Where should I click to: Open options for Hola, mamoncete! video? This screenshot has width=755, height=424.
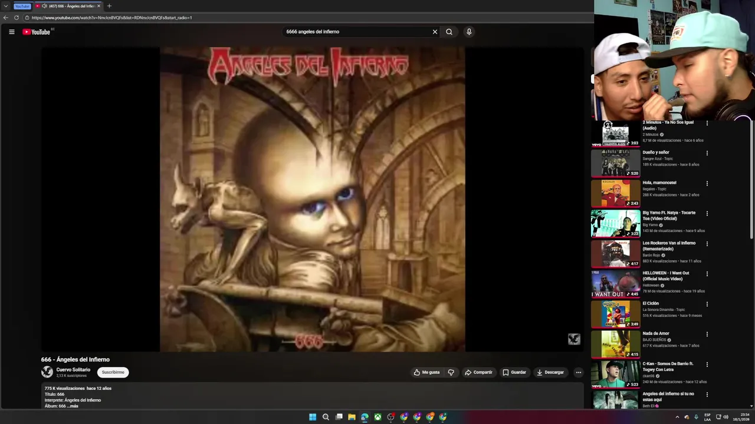pyautogui.click(x=707, y=183)
